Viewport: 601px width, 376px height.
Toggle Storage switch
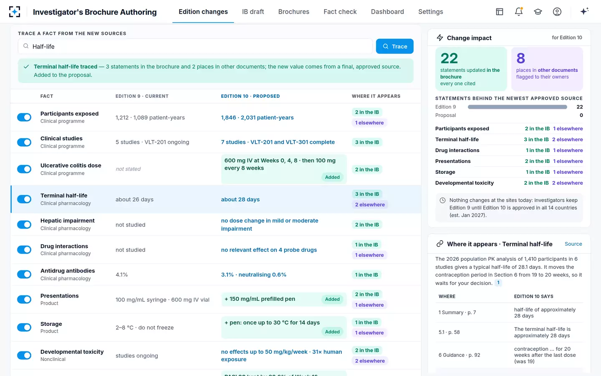pos(24,328)
